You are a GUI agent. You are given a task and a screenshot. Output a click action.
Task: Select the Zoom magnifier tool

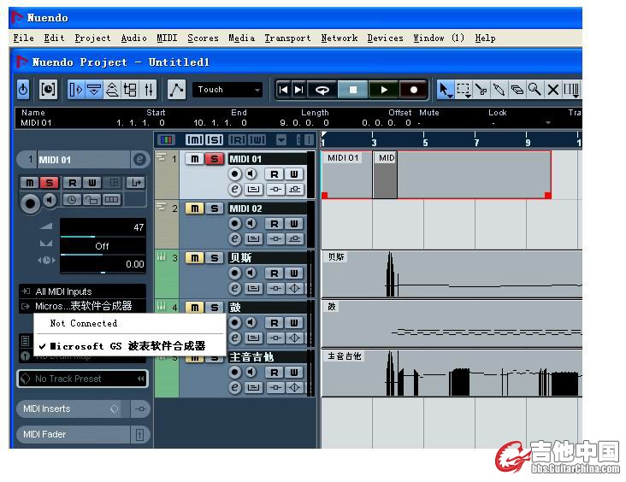(x=534, y=90)
